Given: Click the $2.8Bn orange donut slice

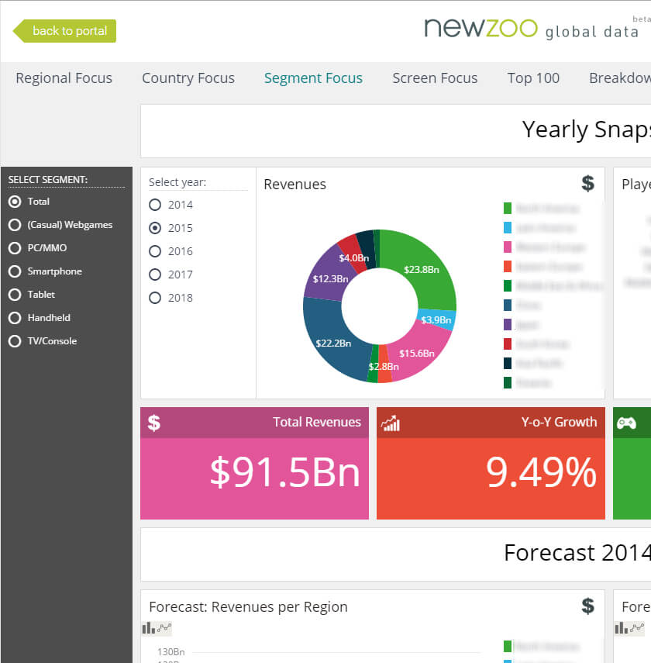Looking at the screenshot, I should click(x=384, y=366).
